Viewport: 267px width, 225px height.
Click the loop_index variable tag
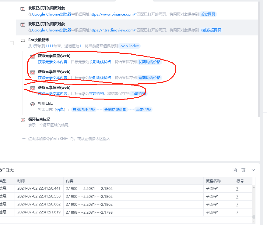click(x=129, y=46)
